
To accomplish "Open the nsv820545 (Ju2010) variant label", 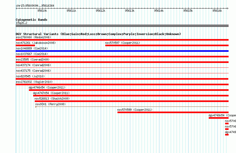I will tap(30, 76).
